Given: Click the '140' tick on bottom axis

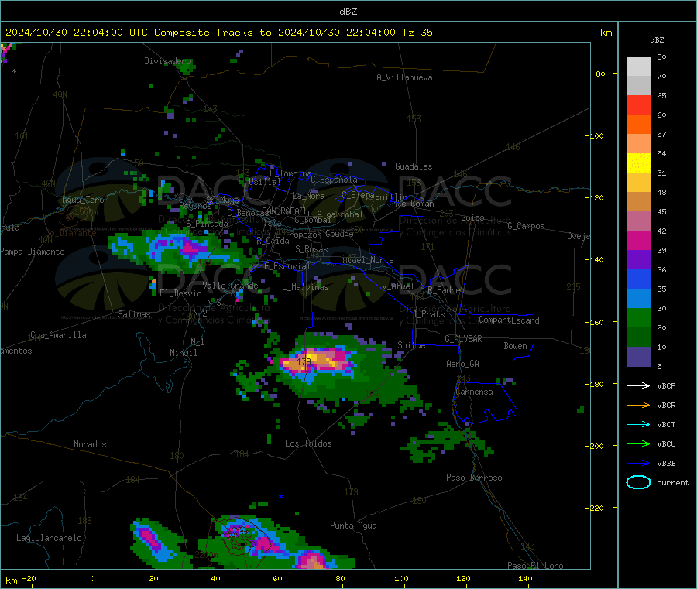Looking at the screenshot, I should point(525,578).
